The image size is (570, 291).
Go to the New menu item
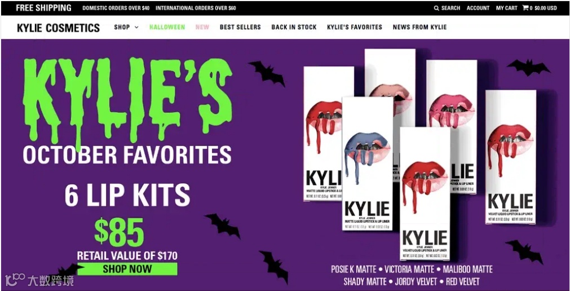(202, 27)
